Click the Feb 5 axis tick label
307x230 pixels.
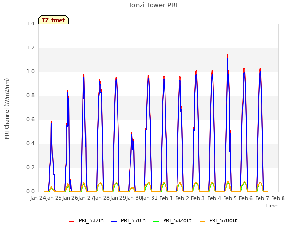tap(230, 198)
